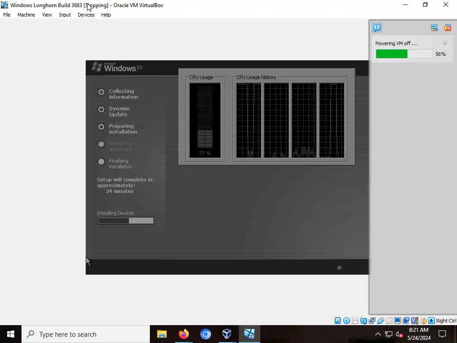Select the dimmed fourth setup step bullet
The image size is (457, 343).
(101, 144)
